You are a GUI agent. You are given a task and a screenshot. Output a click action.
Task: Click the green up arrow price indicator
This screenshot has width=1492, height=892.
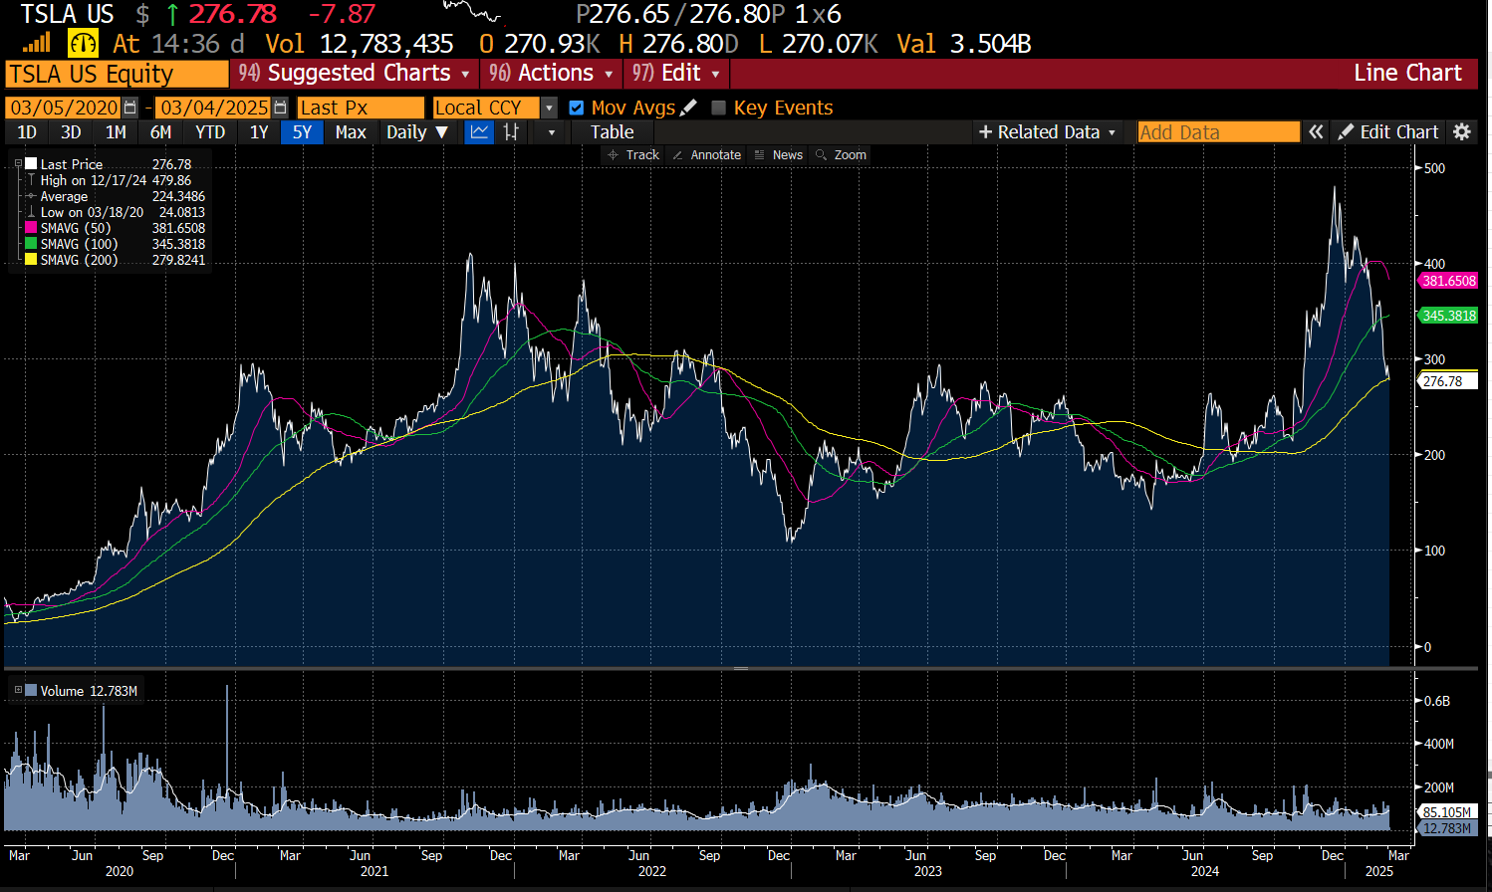172,15
